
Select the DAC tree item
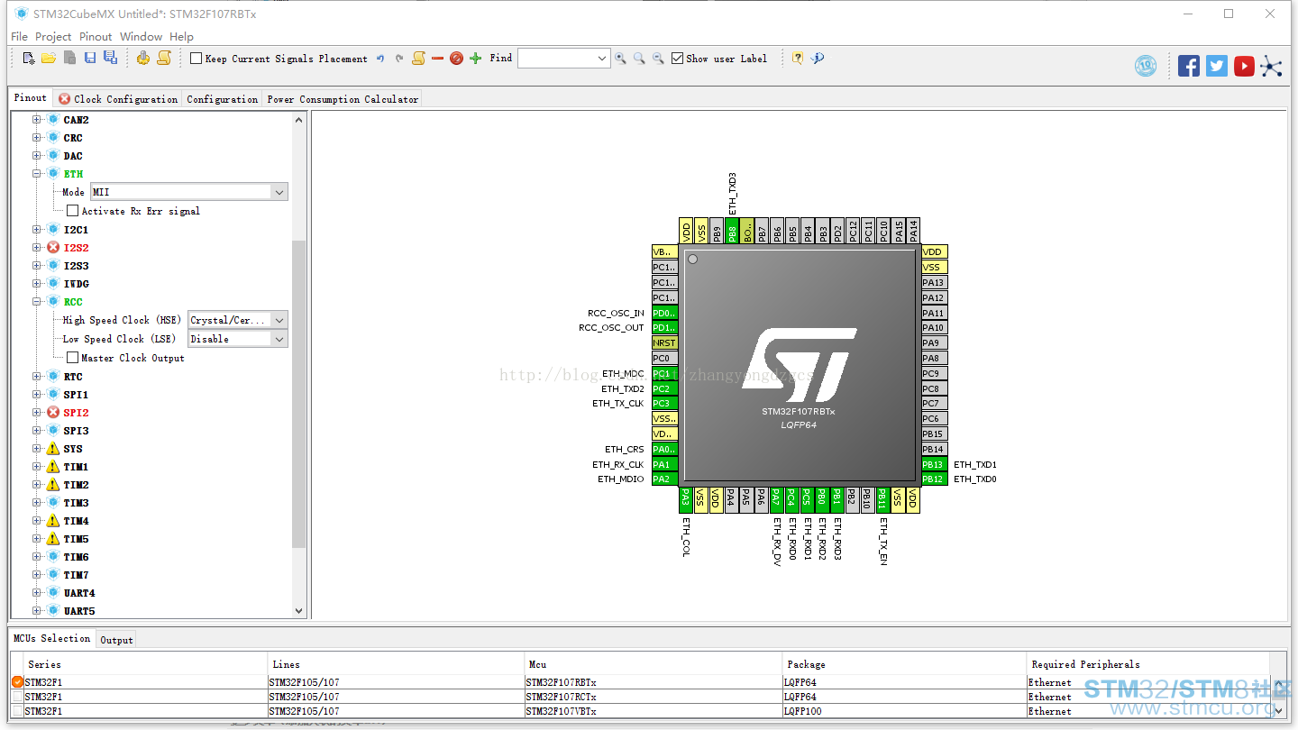click(x=73, y=156)
